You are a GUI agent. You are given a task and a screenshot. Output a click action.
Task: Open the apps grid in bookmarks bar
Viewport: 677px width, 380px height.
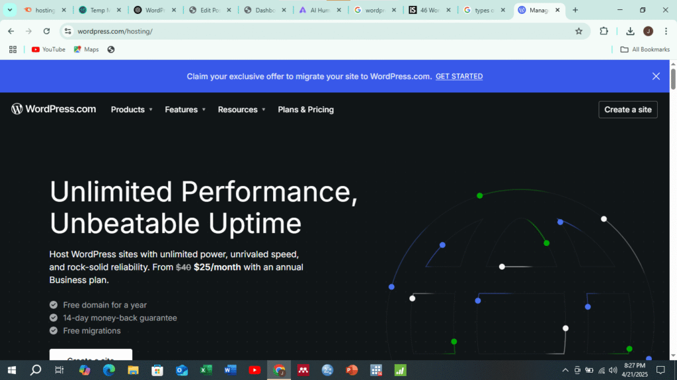point(13,49)
